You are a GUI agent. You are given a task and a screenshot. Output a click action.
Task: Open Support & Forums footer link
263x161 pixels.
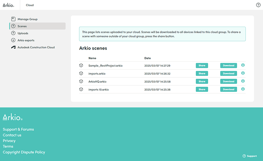point(18,129)
